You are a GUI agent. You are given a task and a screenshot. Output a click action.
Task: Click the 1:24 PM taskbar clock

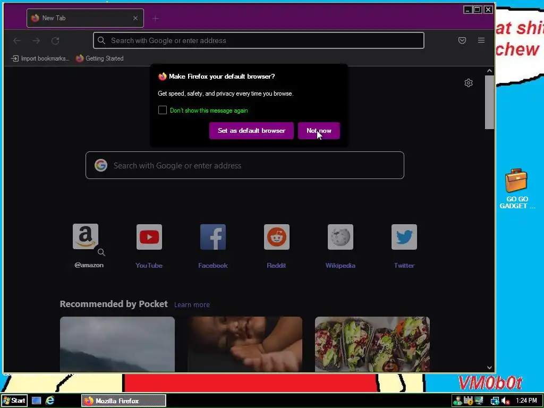click(526, 401)
